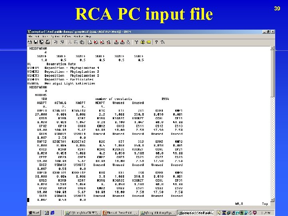Click the '40,1' cursor position indicator
The width and height of the screenshot is (288, 216).
click(x=239, y=204)
